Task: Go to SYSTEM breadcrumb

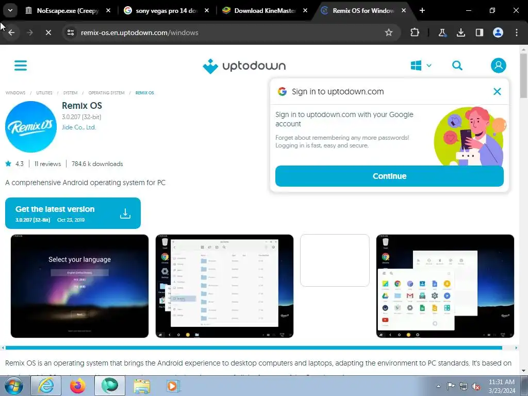Action: [70, 93]
